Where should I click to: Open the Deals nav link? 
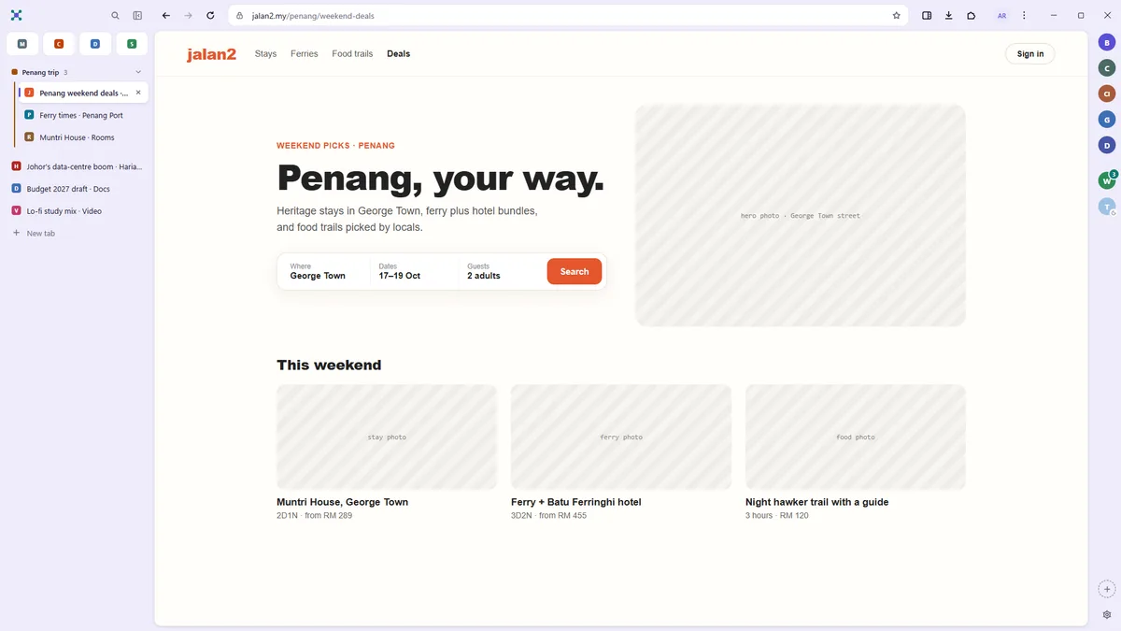coord(399,54)
